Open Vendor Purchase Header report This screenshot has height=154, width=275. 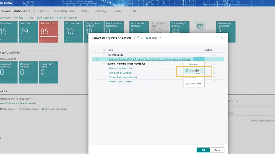(121, 82)
